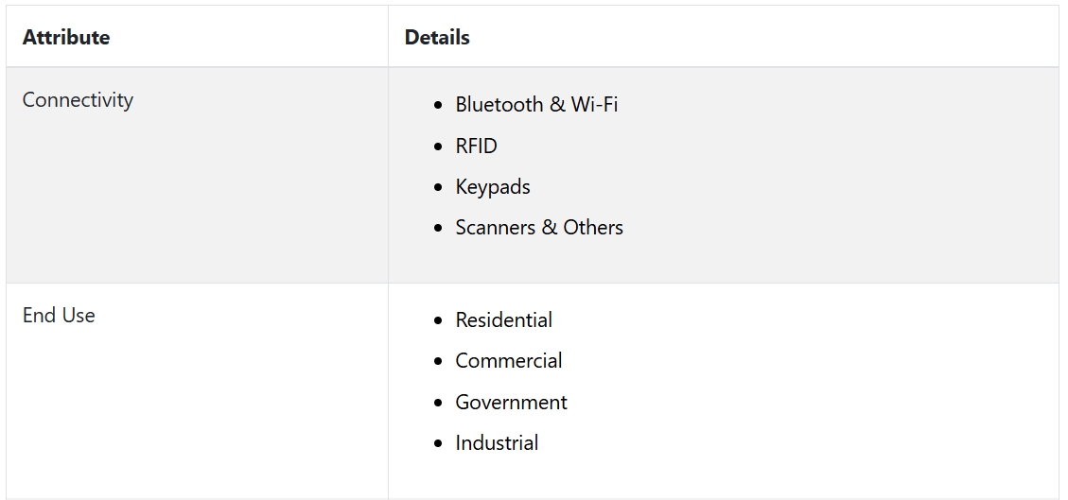Image resolution: width=1068 pixels, height=500 pixels.
Task: Click the bullet beside Commercial
Action: pos(438,361)
